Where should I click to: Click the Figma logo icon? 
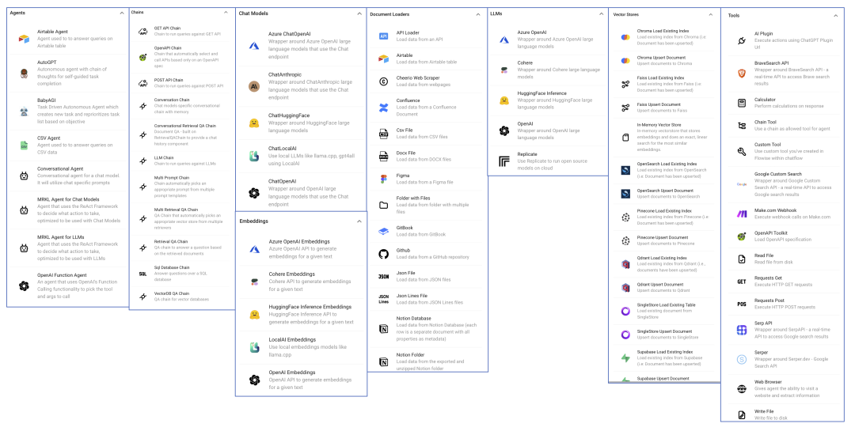pyautogui.click(x=383, y=180)
